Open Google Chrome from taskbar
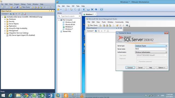The width and height of the screenshot is (175, 98). tap(26, 96)
